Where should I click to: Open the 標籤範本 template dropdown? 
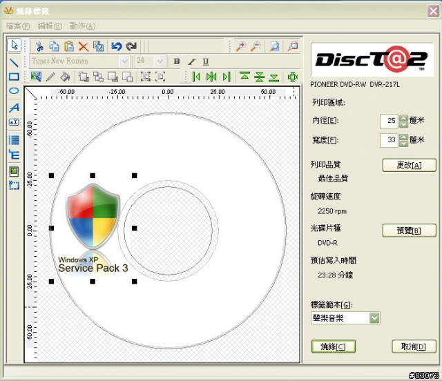(374, 318)
